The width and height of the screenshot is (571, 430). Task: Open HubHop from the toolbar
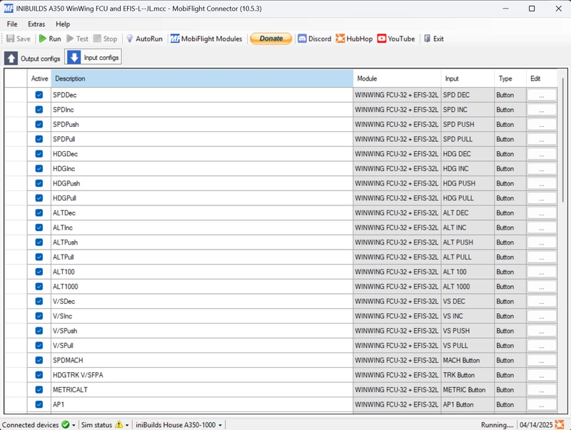pos(340,39)
